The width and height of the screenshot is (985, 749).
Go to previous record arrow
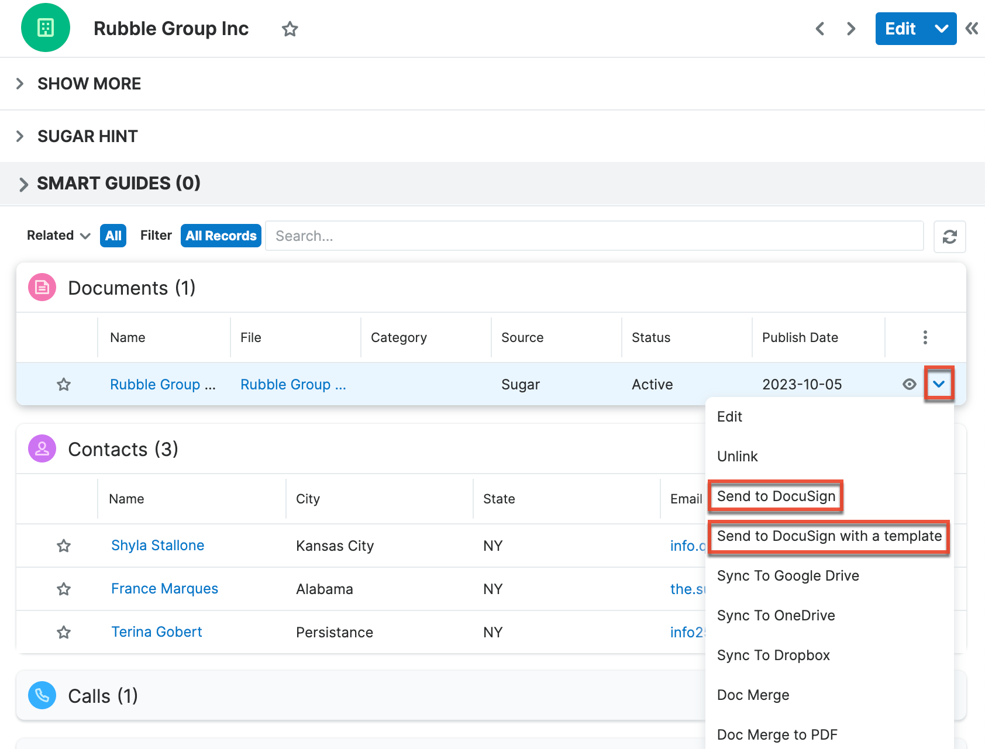[820, 29]
